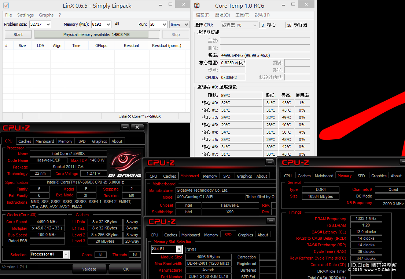Click the CAS# Latency value 13.0 clocks
Viewport: 405px width, 279px height.
click(366, 232)
